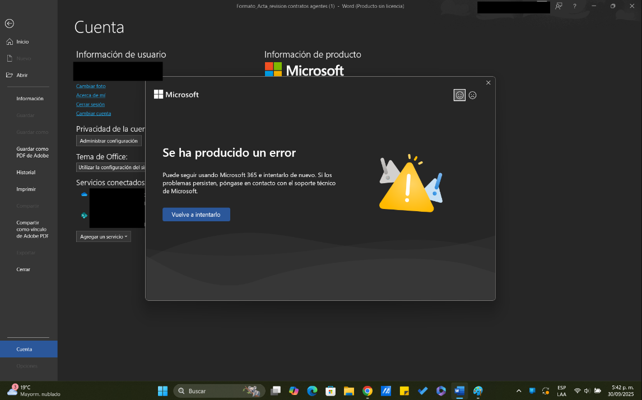
Task: Click the volume speaker icon in system tray
Action: pyautogui.click(x=587, y=390)
